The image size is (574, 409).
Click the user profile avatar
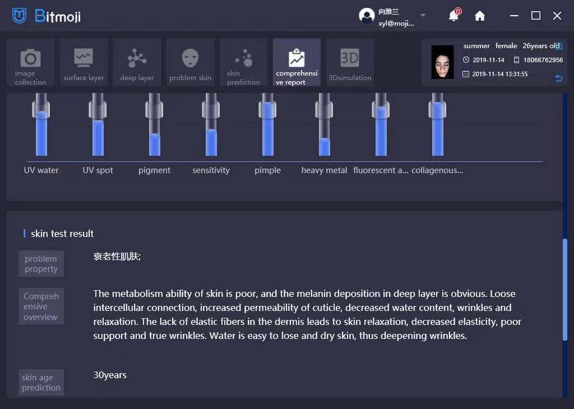click(367, 16)
